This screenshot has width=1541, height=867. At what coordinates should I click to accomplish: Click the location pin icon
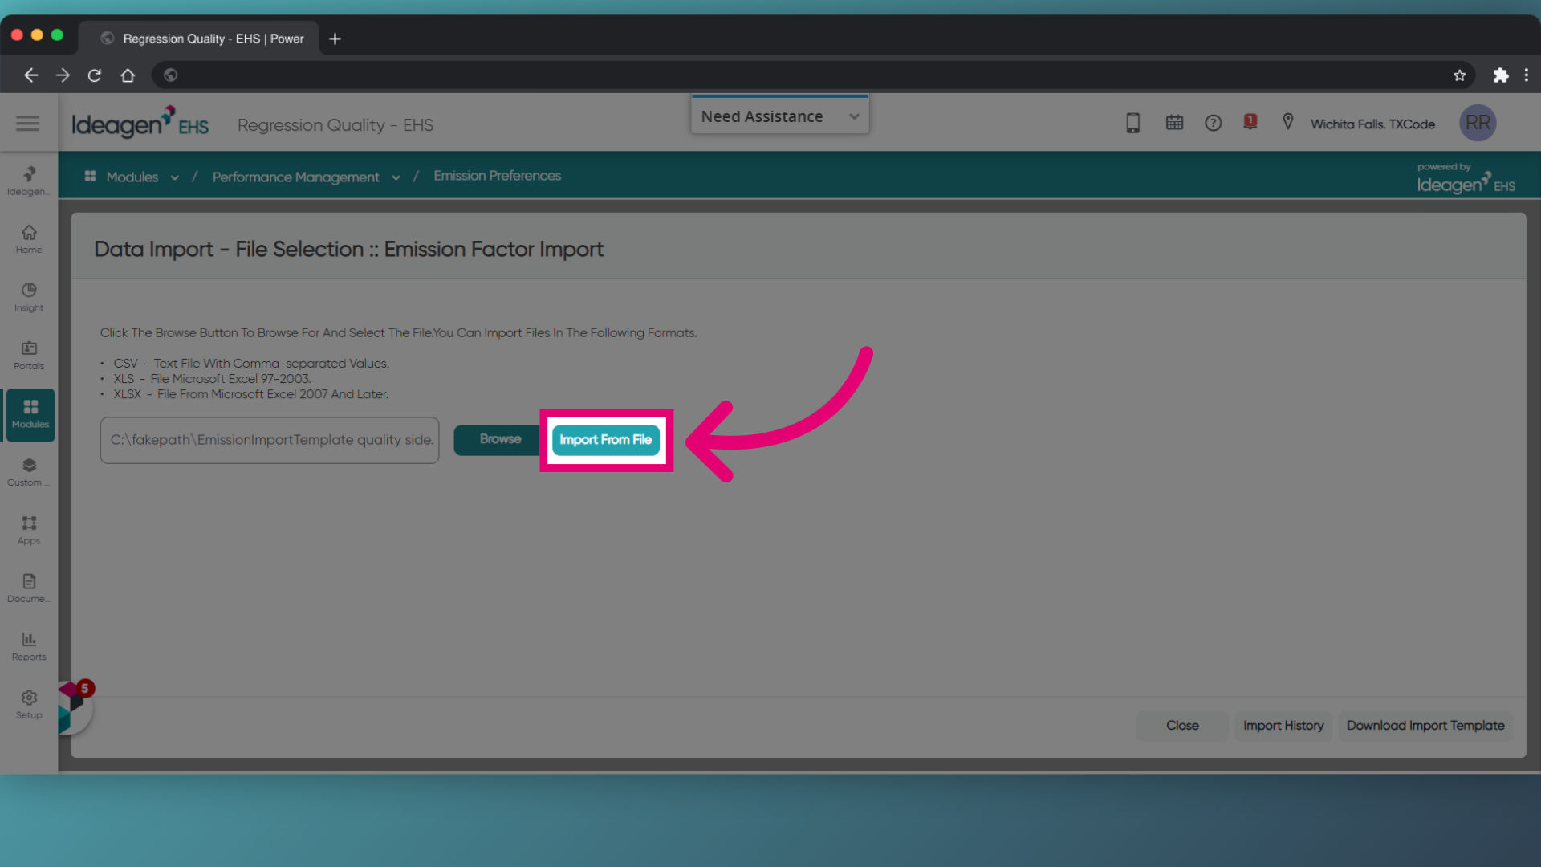1287,122
